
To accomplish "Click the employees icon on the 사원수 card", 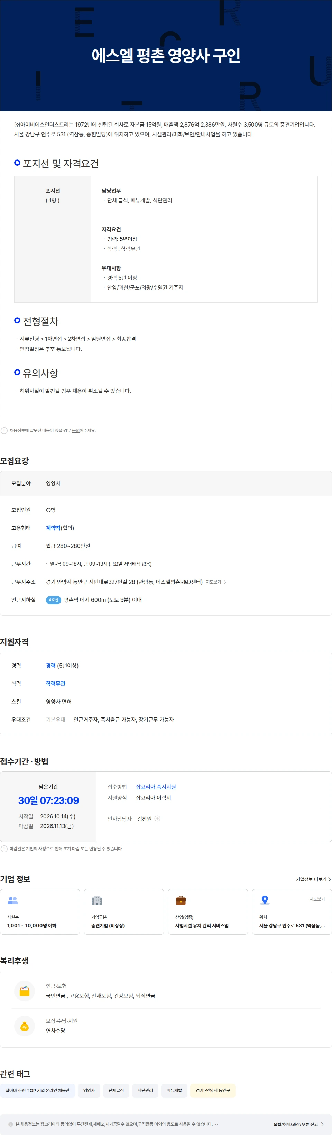I will click(x=13, y=900).
